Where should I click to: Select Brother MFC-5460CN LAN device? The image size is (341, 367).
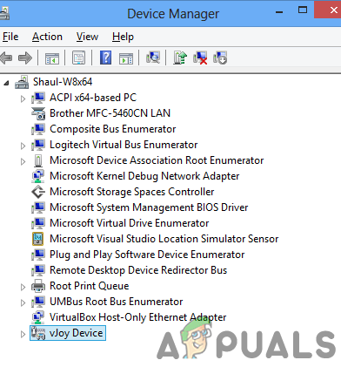pos(110,113)
